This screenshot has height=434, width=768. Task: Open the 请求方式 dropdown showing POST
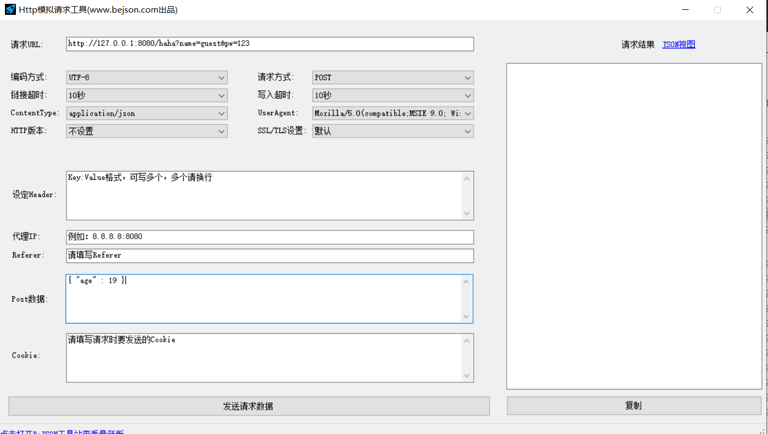467,77
